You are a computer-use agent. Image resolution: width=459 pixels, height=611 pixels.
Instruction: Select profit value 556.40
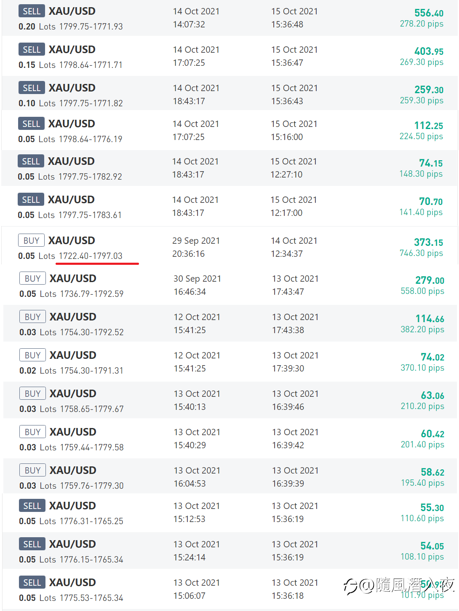(x=429, y=13)
